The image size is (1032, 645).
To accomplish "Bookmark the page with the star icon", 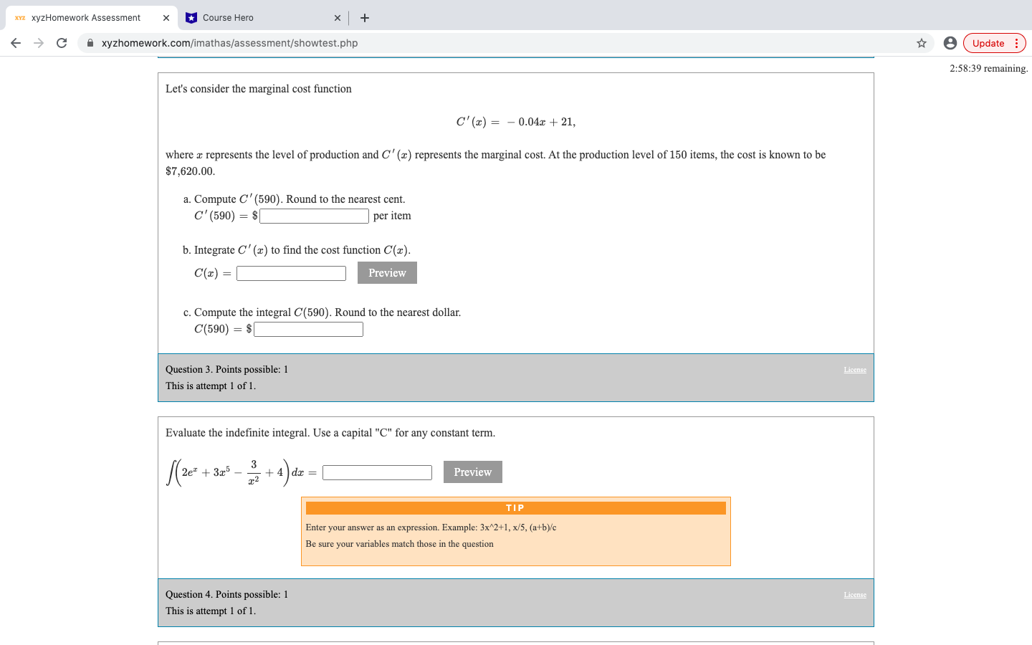I will [x=922, y=43].
